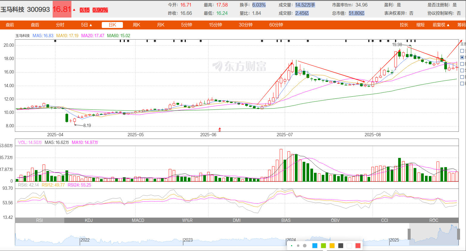Click the MA20: 17.47 legend label
466x251 pixels.
tap(93, 36)
